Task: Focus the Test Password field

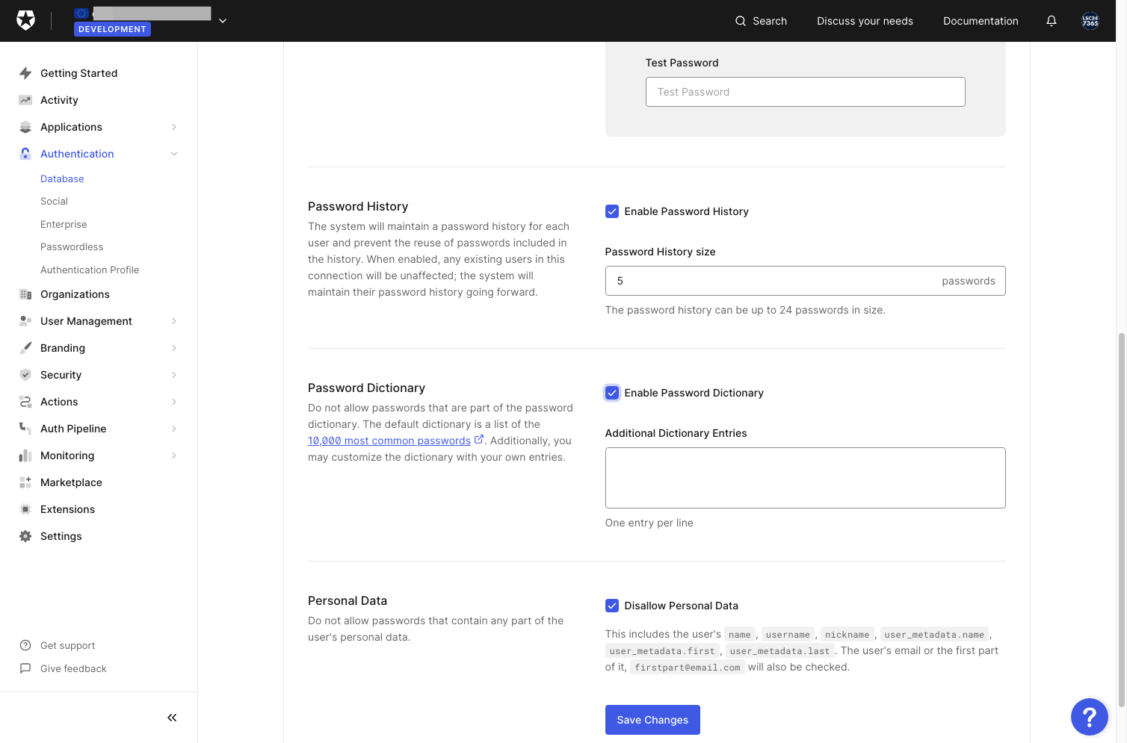Action: [805, 92]
